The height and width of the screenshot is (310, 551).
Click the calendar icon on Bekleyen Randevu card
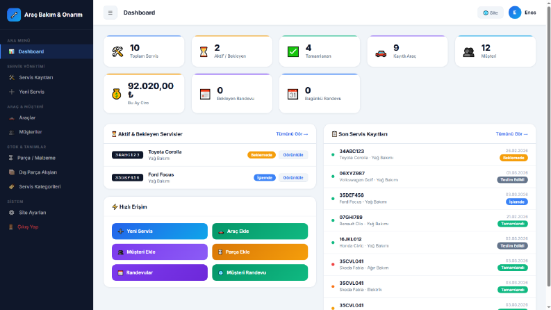tap(205, 94)
